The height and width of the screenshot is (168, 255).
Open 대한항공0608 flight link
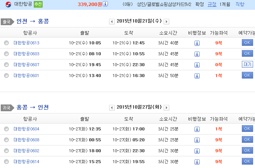click(26, 140)
